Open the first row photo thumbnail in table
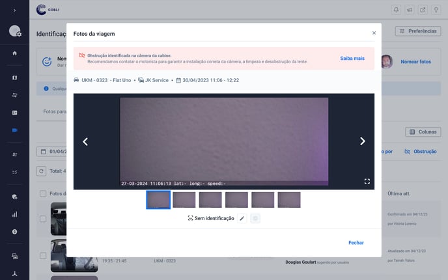The image size is (448, 280). (x=59, y=219)
